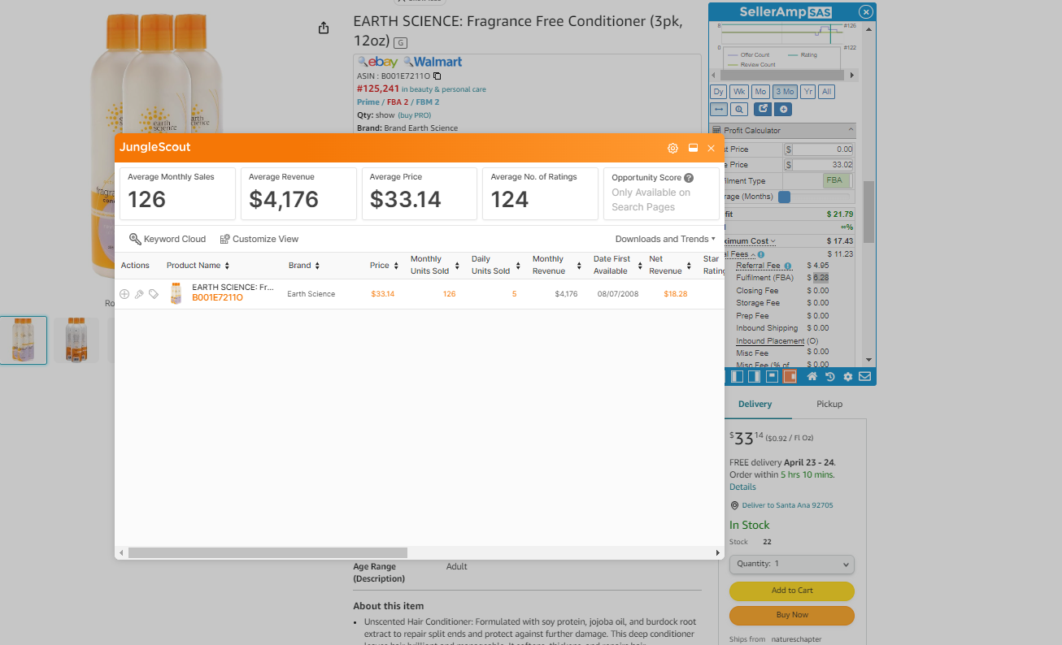Open the Keyword Cloud tool

168,239
